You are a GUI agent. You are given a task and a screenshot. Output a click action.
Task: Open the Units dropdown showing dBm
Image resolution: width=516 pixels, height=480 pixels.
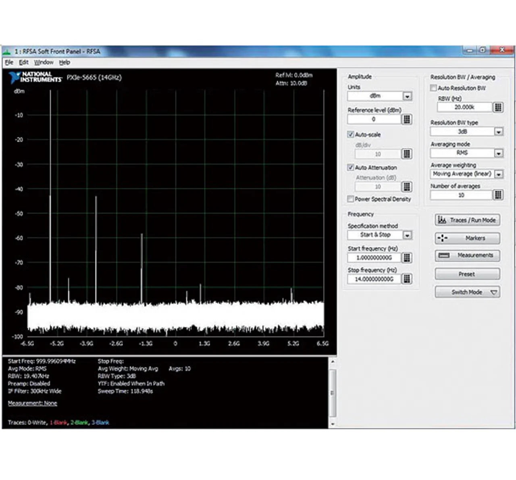tap(407, 96)
